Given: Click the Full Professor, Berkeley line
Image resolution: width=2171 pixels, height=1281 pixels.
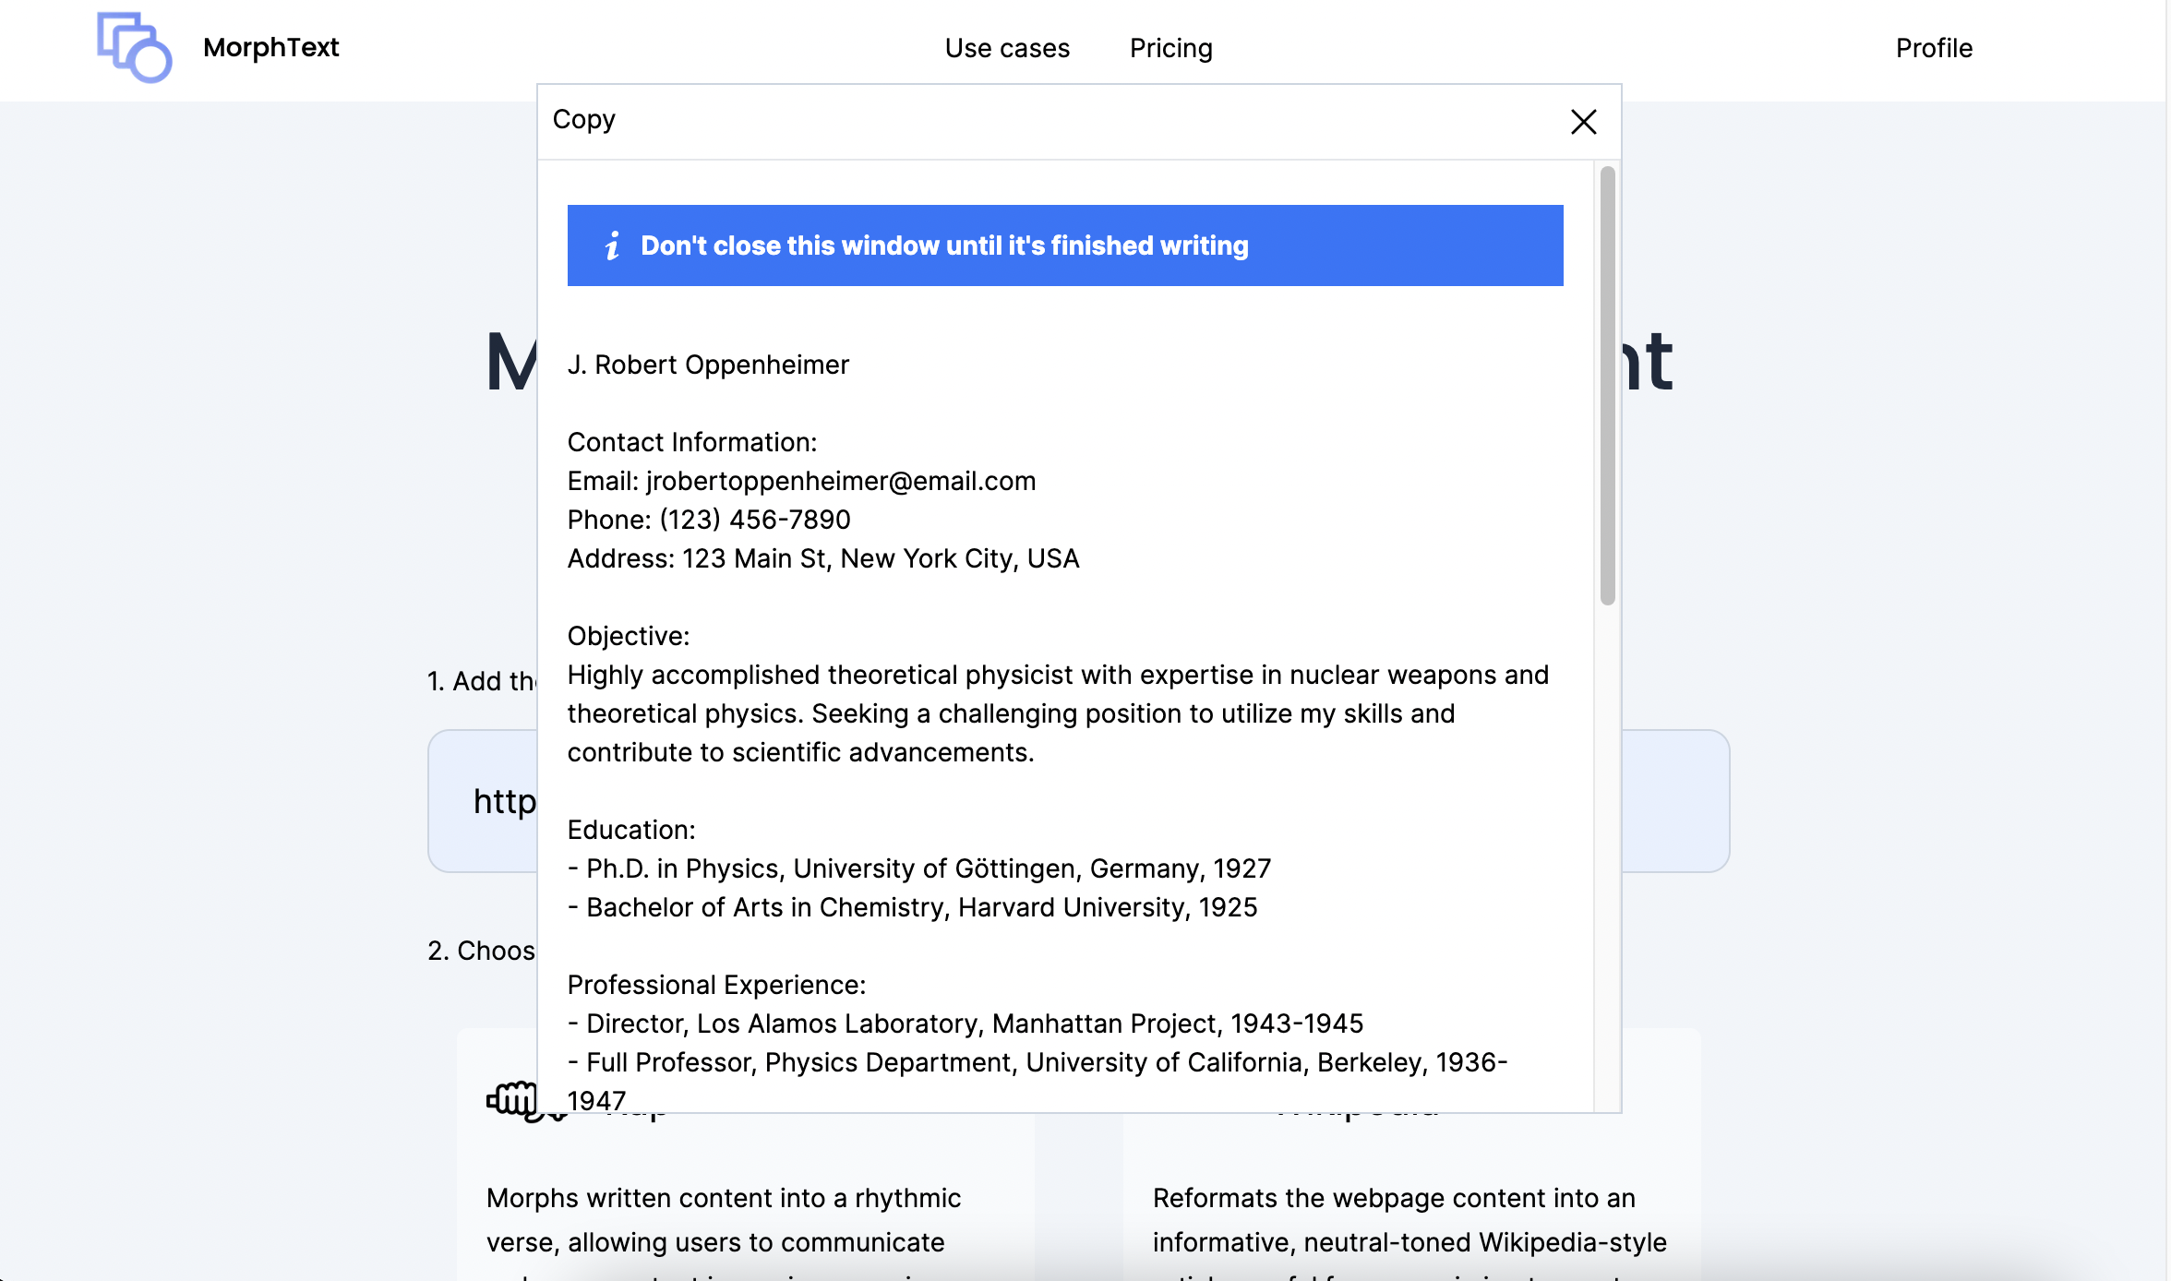Looking at the screenshot, I should (x=1038, y=1082).
